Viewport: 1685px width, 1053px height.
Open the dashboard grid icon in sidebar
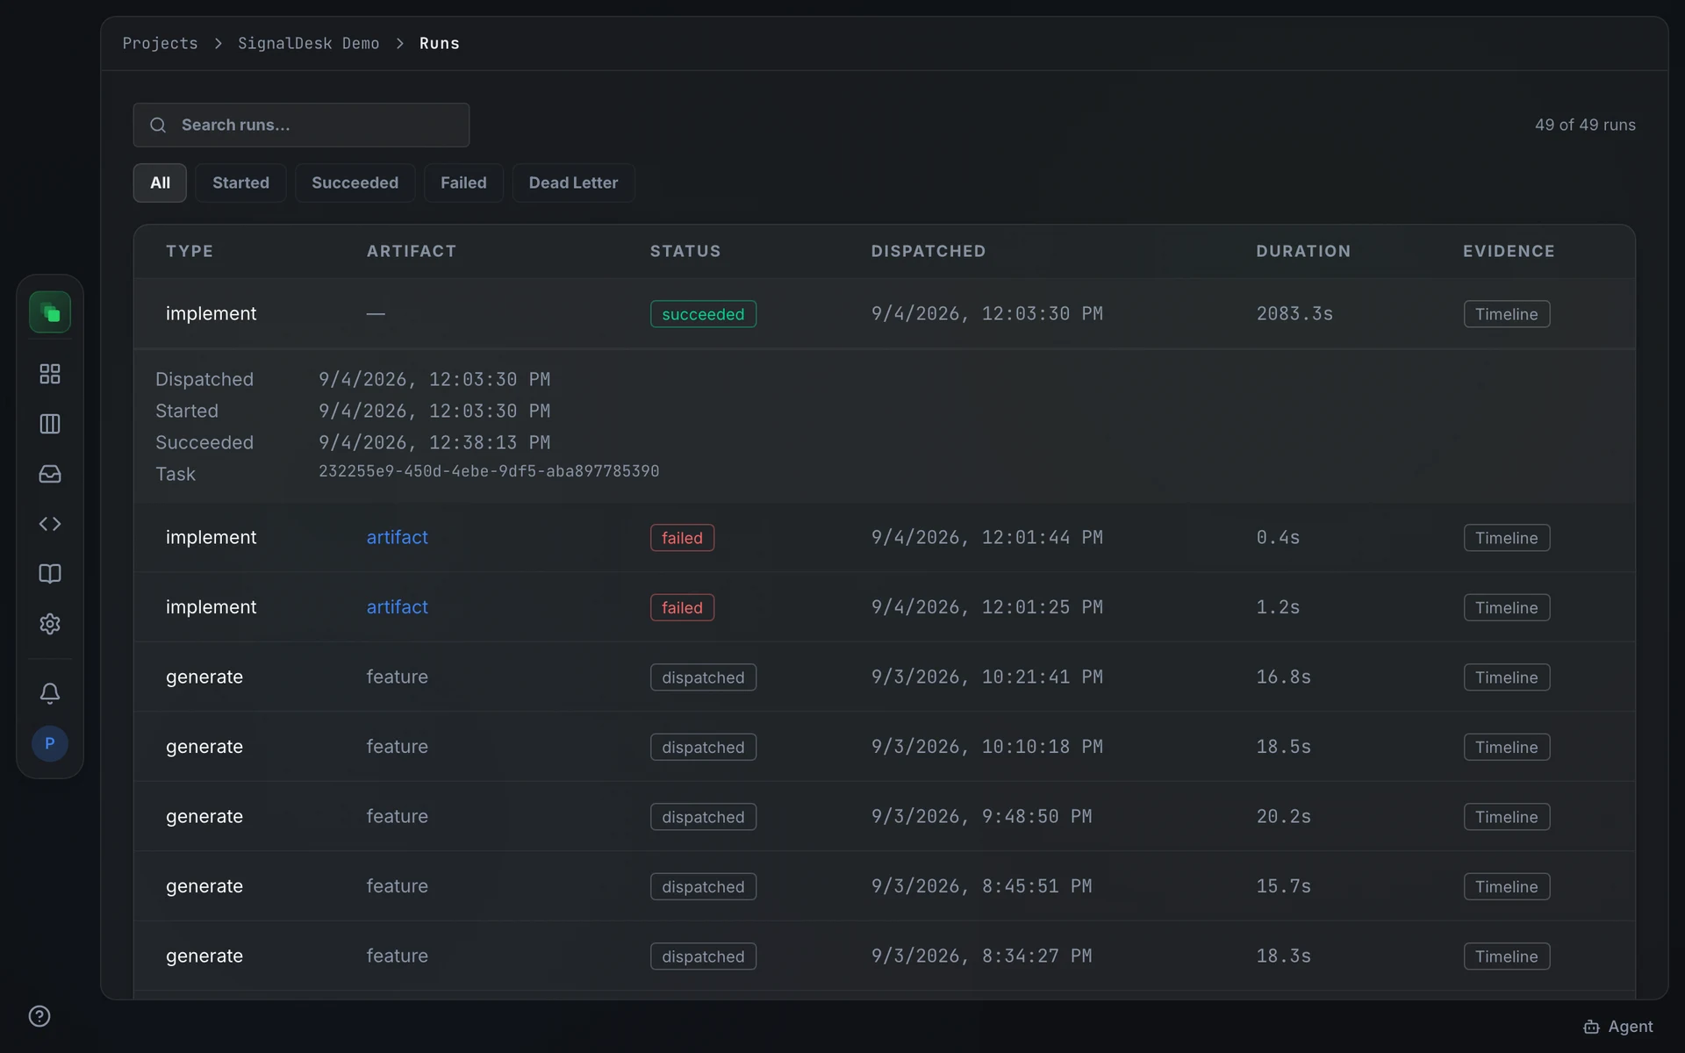coord(50,374)
